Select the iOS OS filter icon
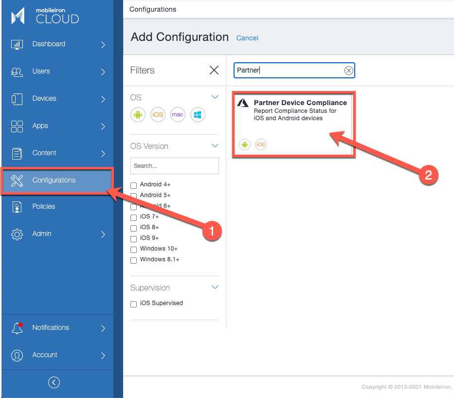This screenshot has width=454, height=398. click(x=158, y=115)
